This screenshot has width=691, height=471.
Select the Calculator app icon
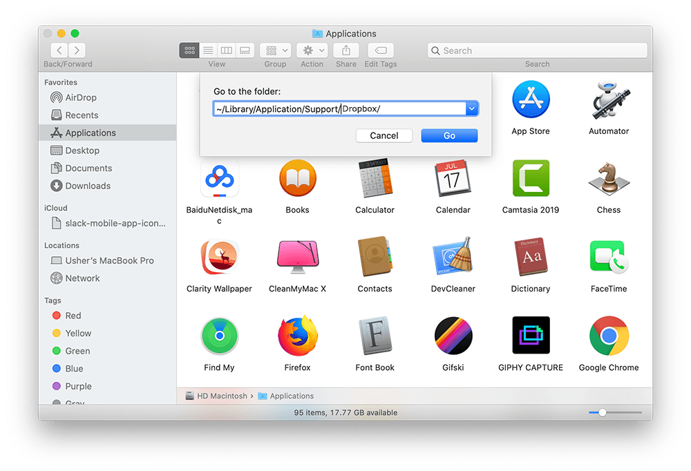(375, 178)
